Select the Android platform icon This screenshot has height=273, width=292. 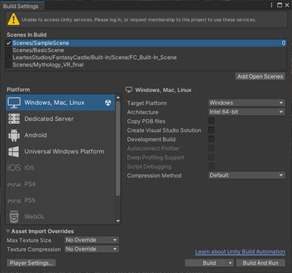pos(14,135)
